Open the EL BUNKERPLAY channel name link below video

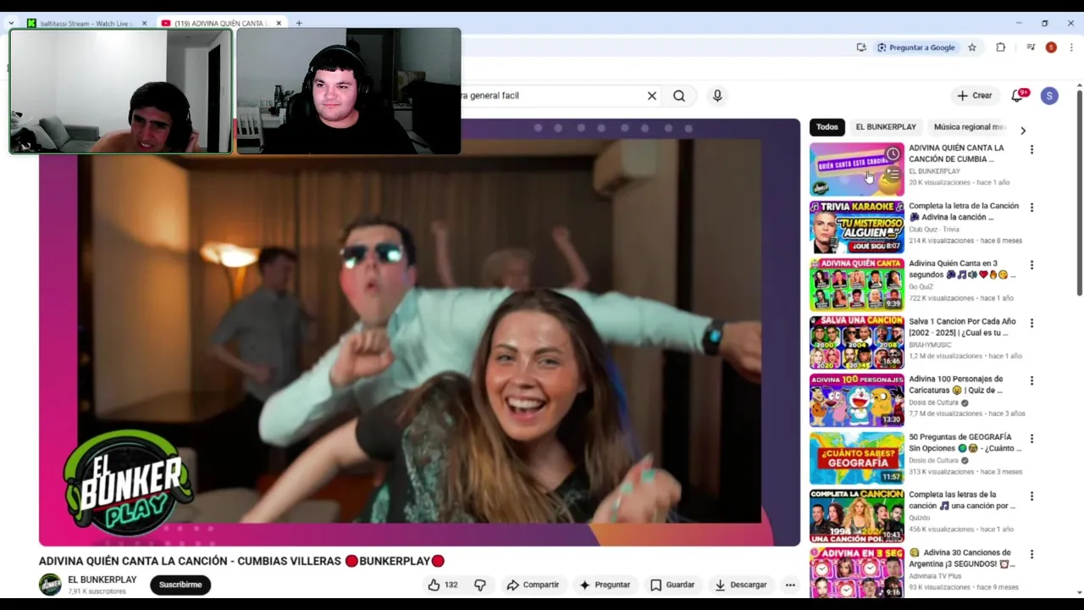(102, 579)
